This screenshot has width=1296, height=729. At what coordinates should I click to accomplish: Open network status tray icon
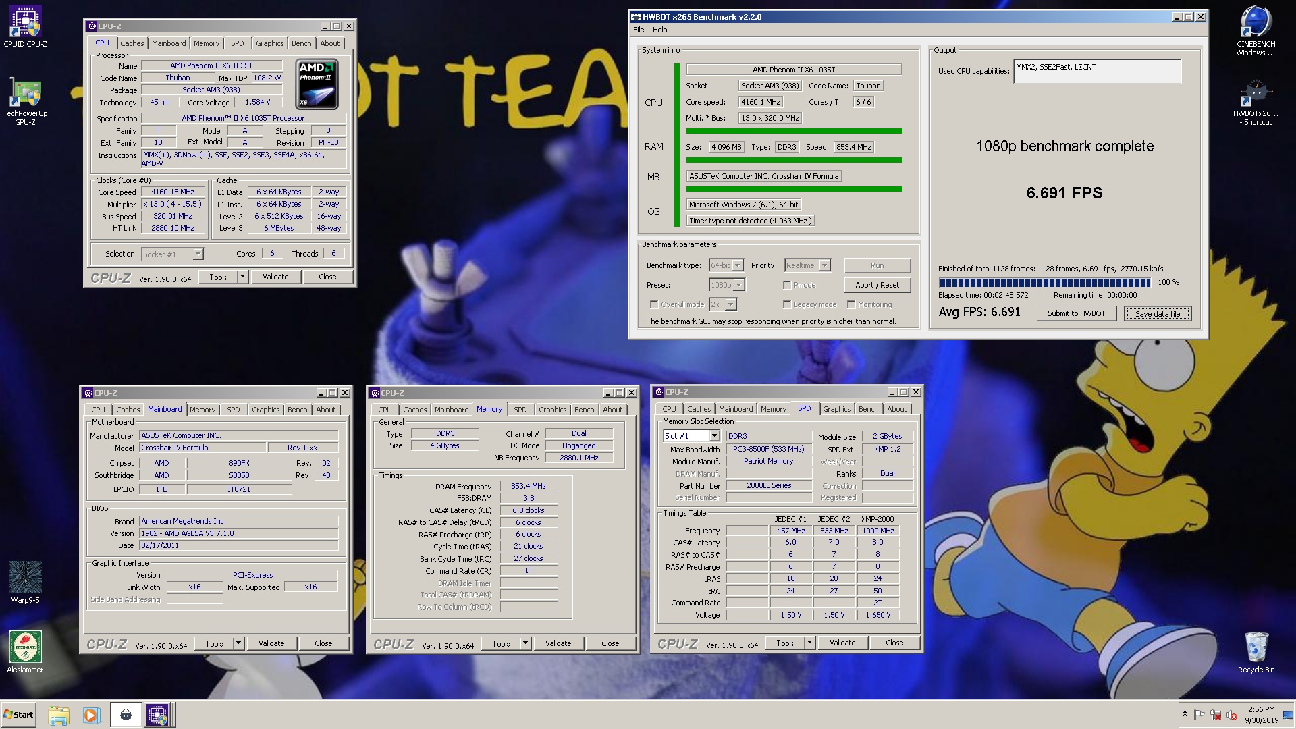[1216, 715]
